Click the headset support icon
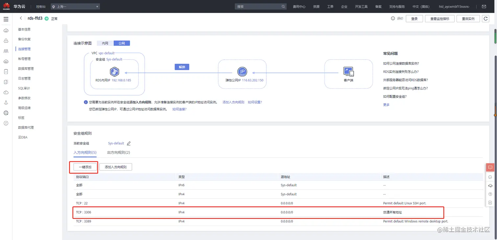Viewport: 497px width, 240px height. click(490, 186)
